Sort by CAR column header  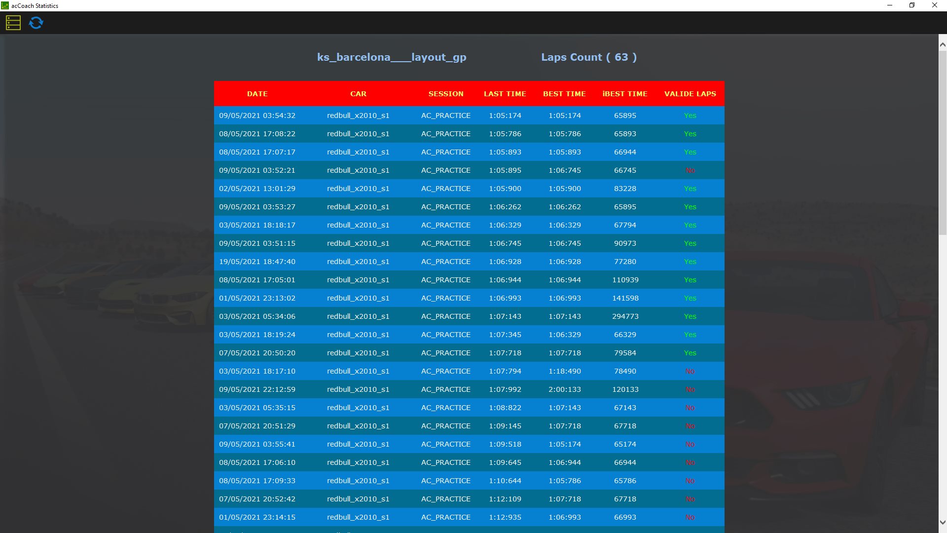pyautogui.click(x=358, y=94)
